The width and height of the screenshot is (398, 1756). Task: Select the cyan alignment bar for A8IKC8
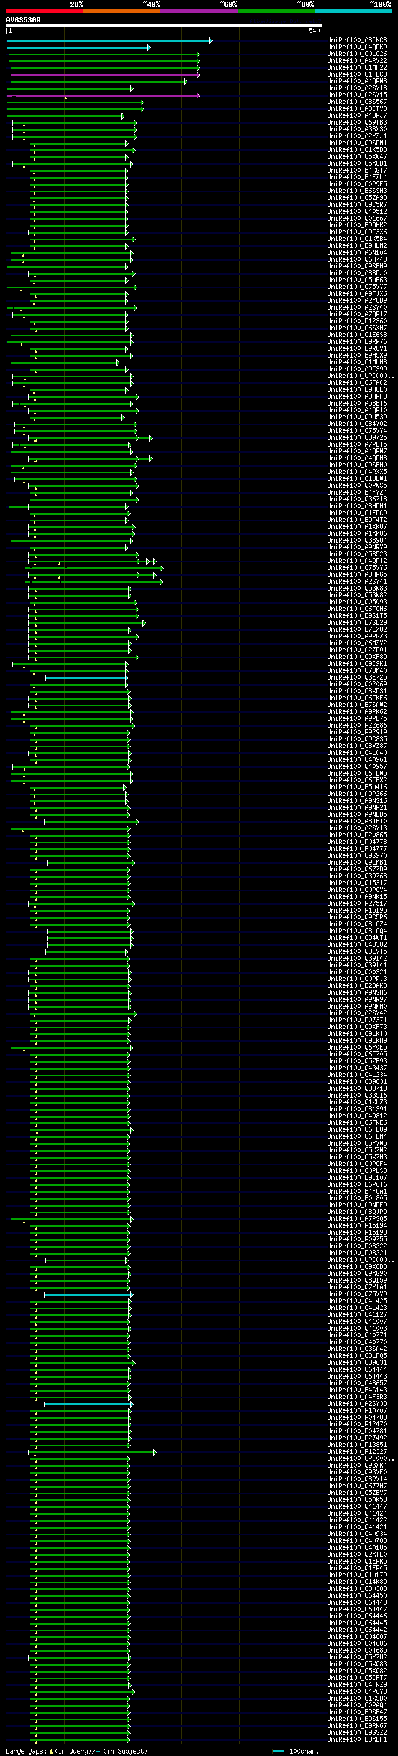(x=109, y=41)
